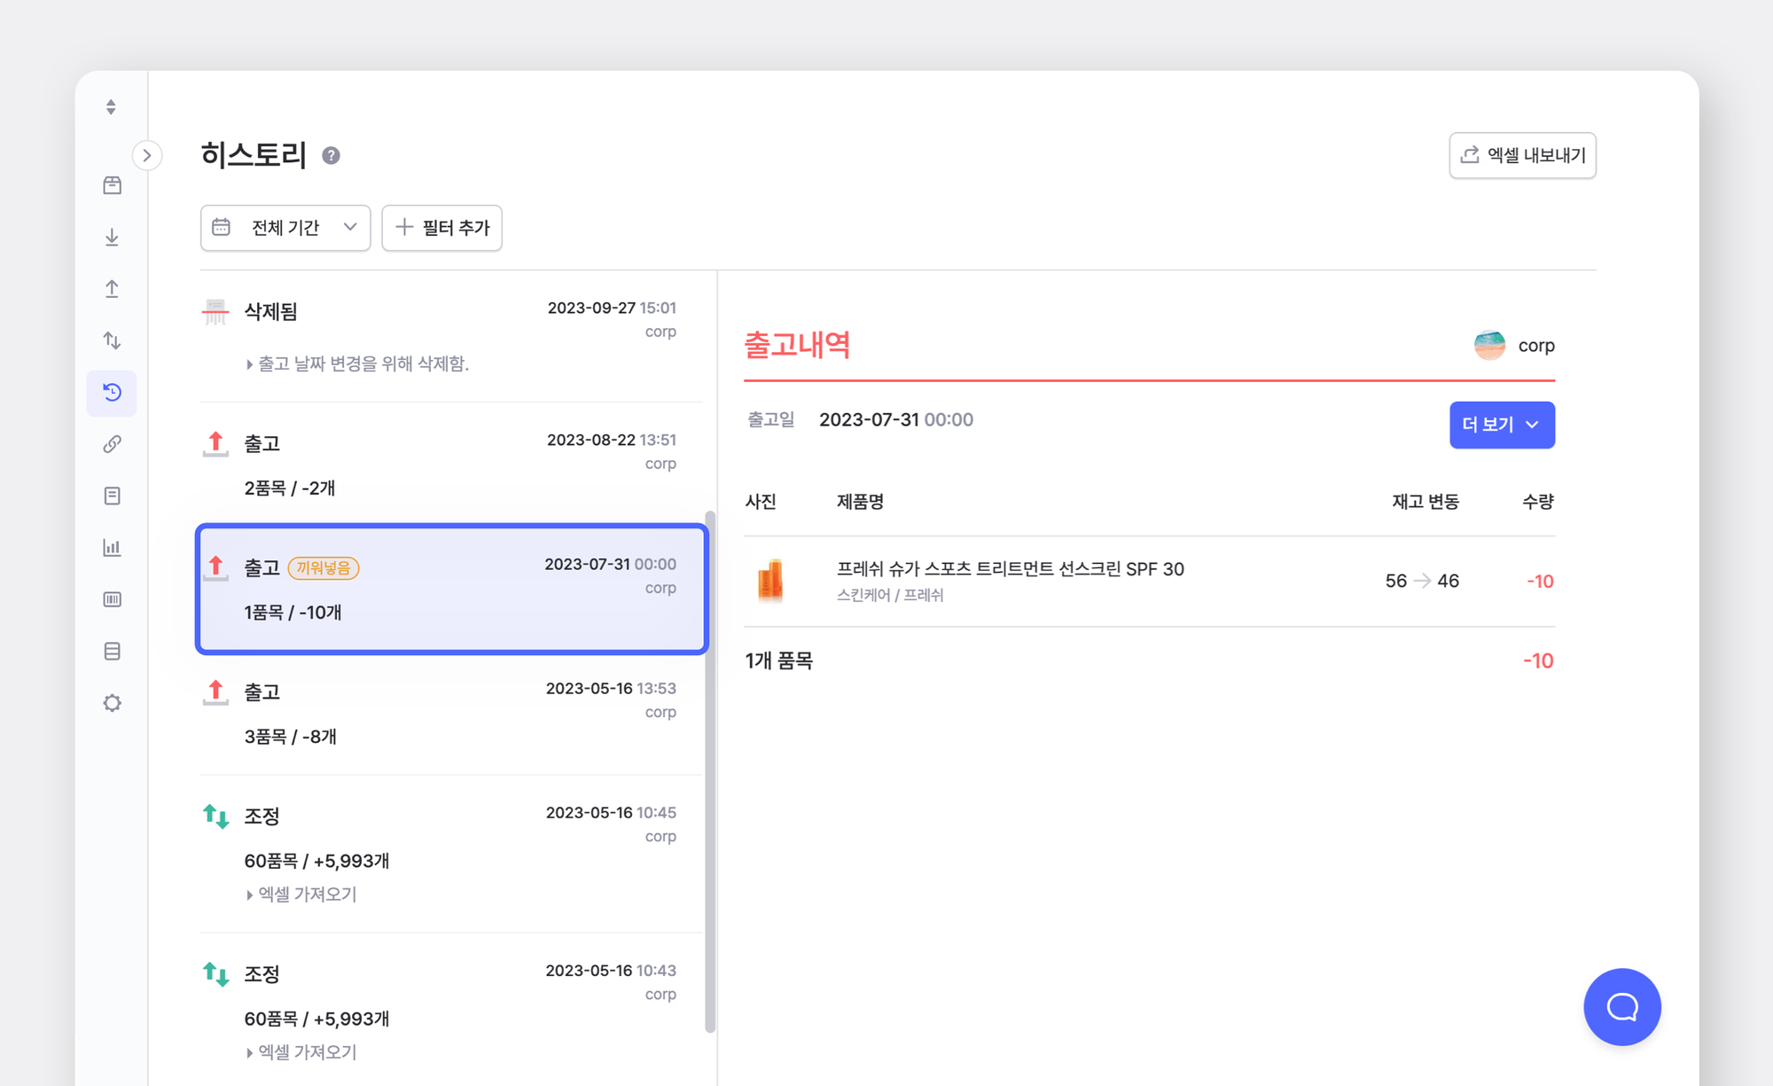Click the 56 → 46 stock change value

pyautogui.click(x=1422, y=581)
